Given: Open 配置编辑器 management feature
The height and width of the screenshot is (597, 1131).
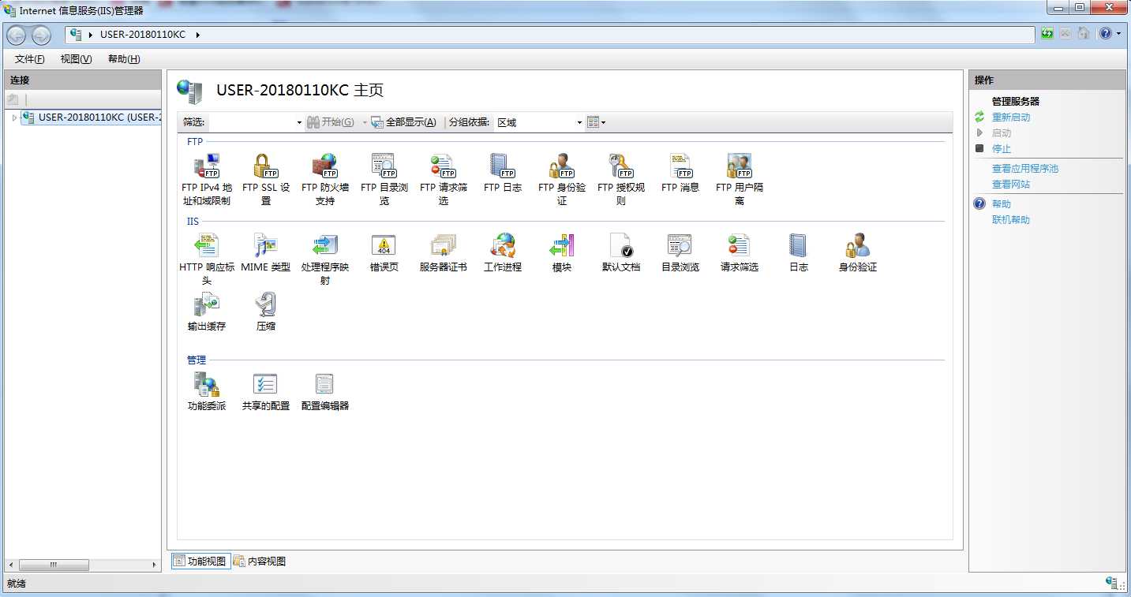Looking at the screenshot, I should (x=325, y=392).
